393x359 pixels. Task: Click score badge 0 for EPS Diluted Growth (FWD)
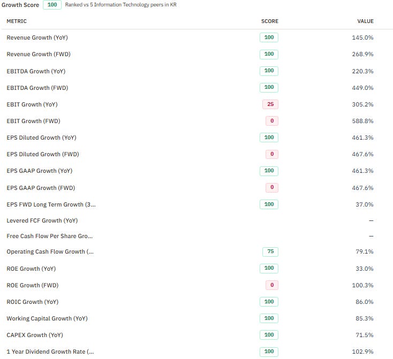272,154
